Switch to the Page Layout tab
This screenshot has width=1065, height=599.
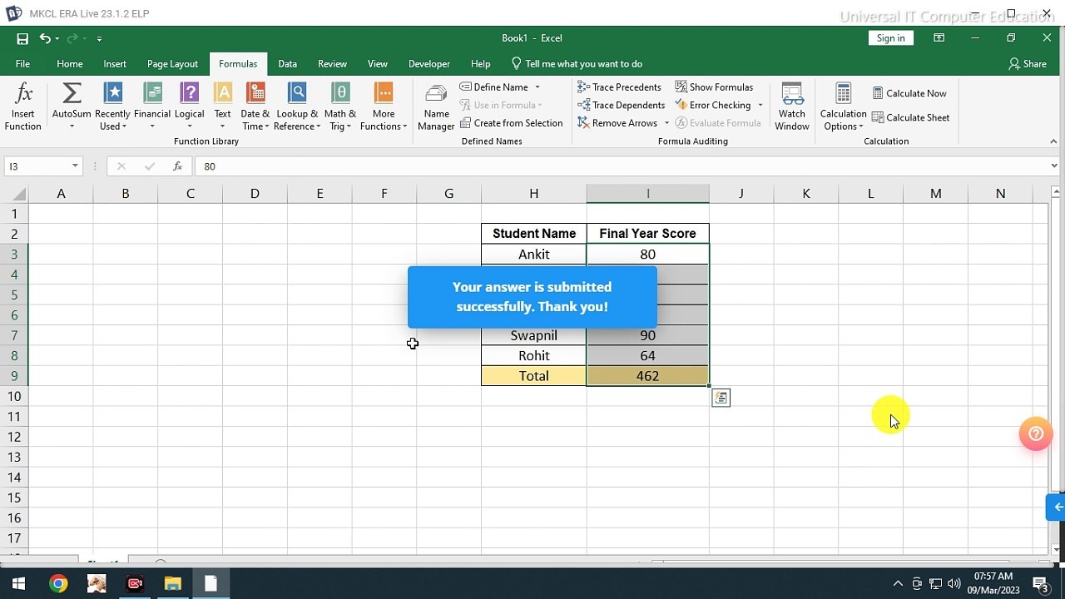click(172, 64)
